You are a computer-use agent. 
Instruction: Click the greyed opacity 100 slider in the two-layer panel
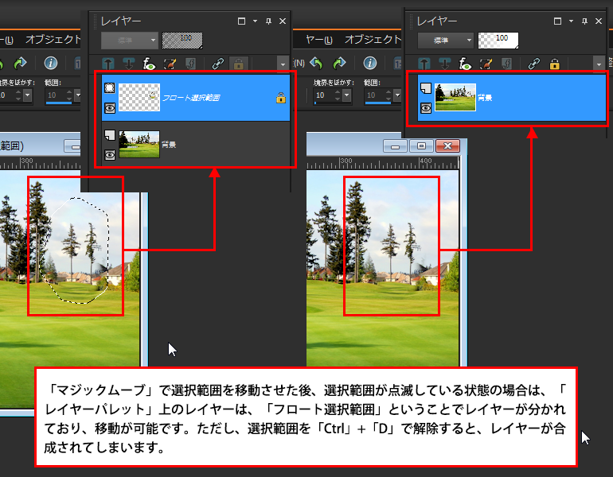(x=182, y=41)
